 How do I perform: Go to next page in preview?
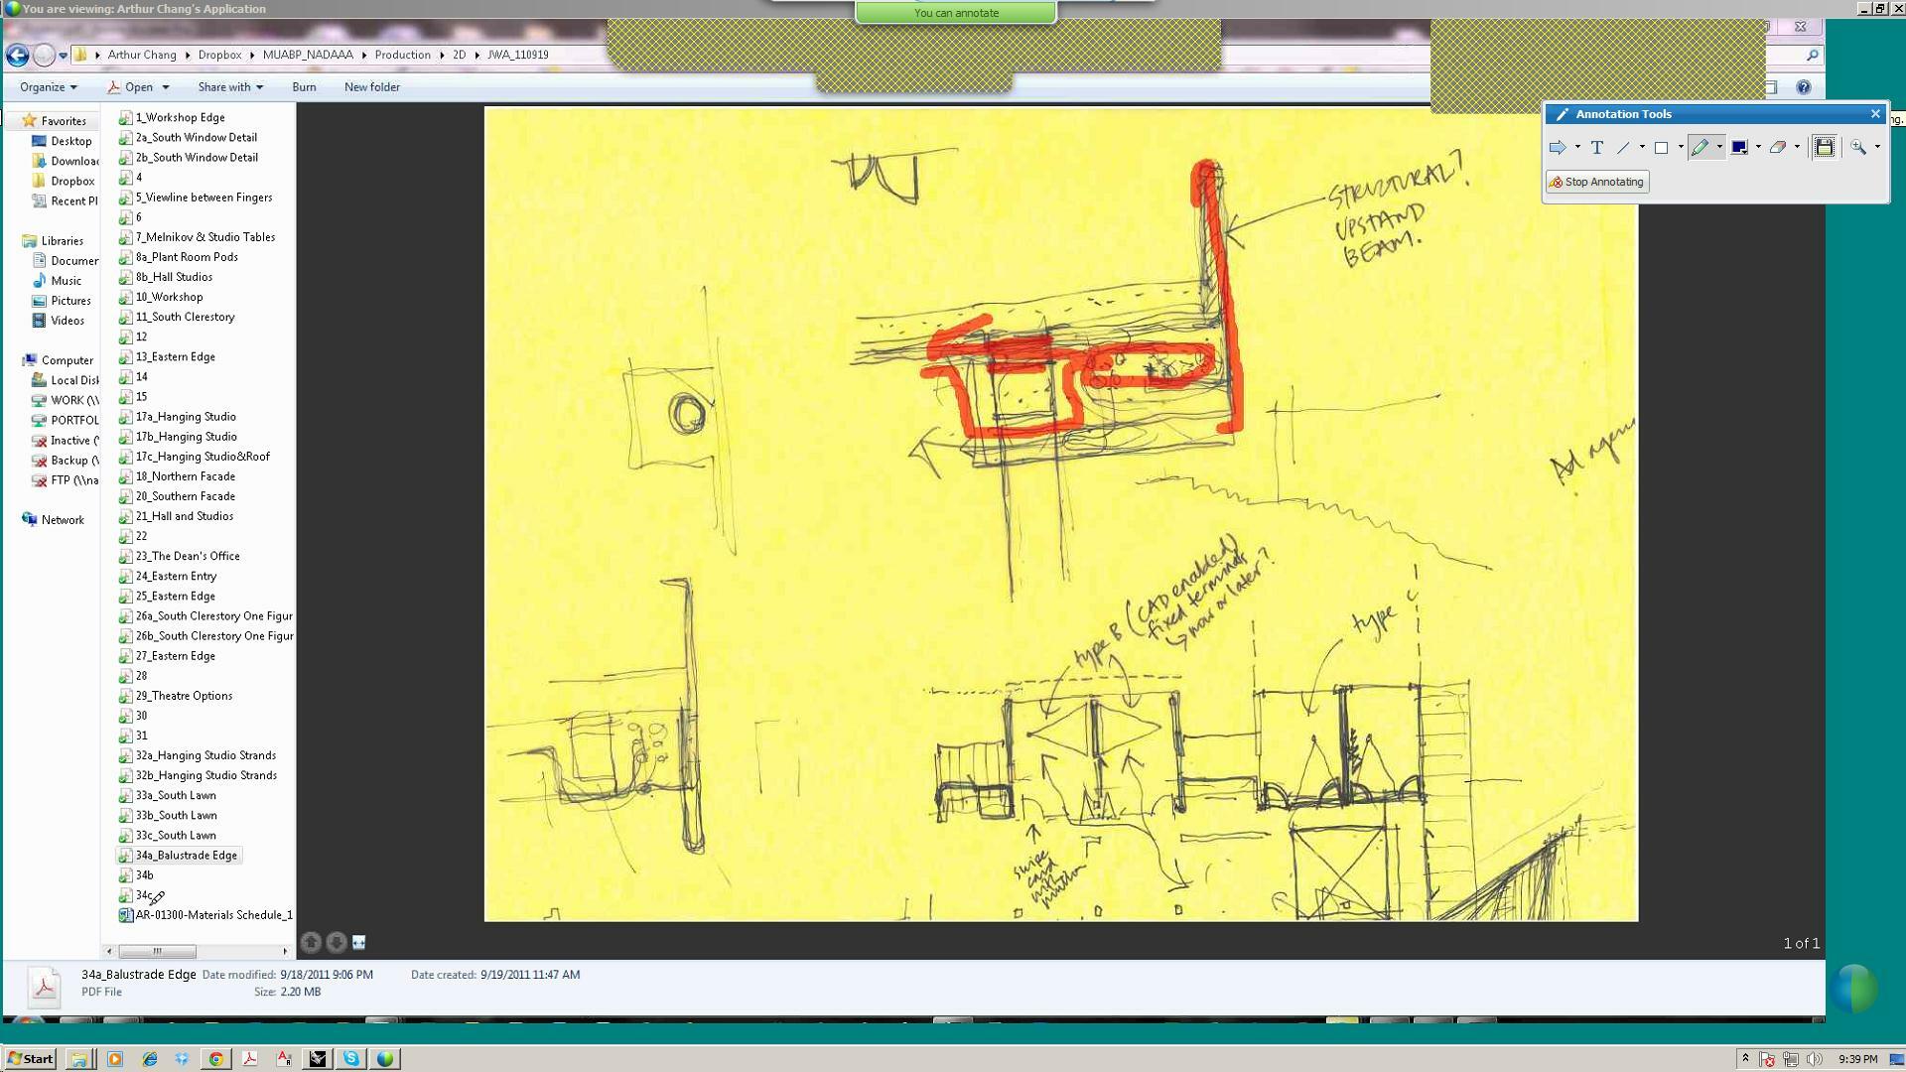(x=337, y=942)
